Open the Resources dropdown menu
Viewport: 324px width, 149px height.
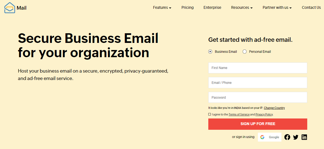[x=242, y=8]
